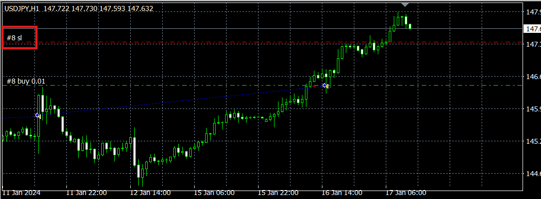Click the 12 Jan 14:00 time label
The width and height of the screenshot is (541, 199).
click(x=150, y=193)
